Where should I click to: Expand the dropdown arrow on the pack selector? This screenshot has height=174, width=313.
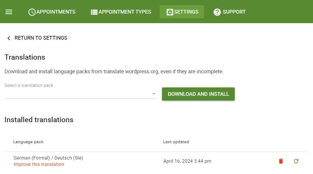(x=154, y=94)
